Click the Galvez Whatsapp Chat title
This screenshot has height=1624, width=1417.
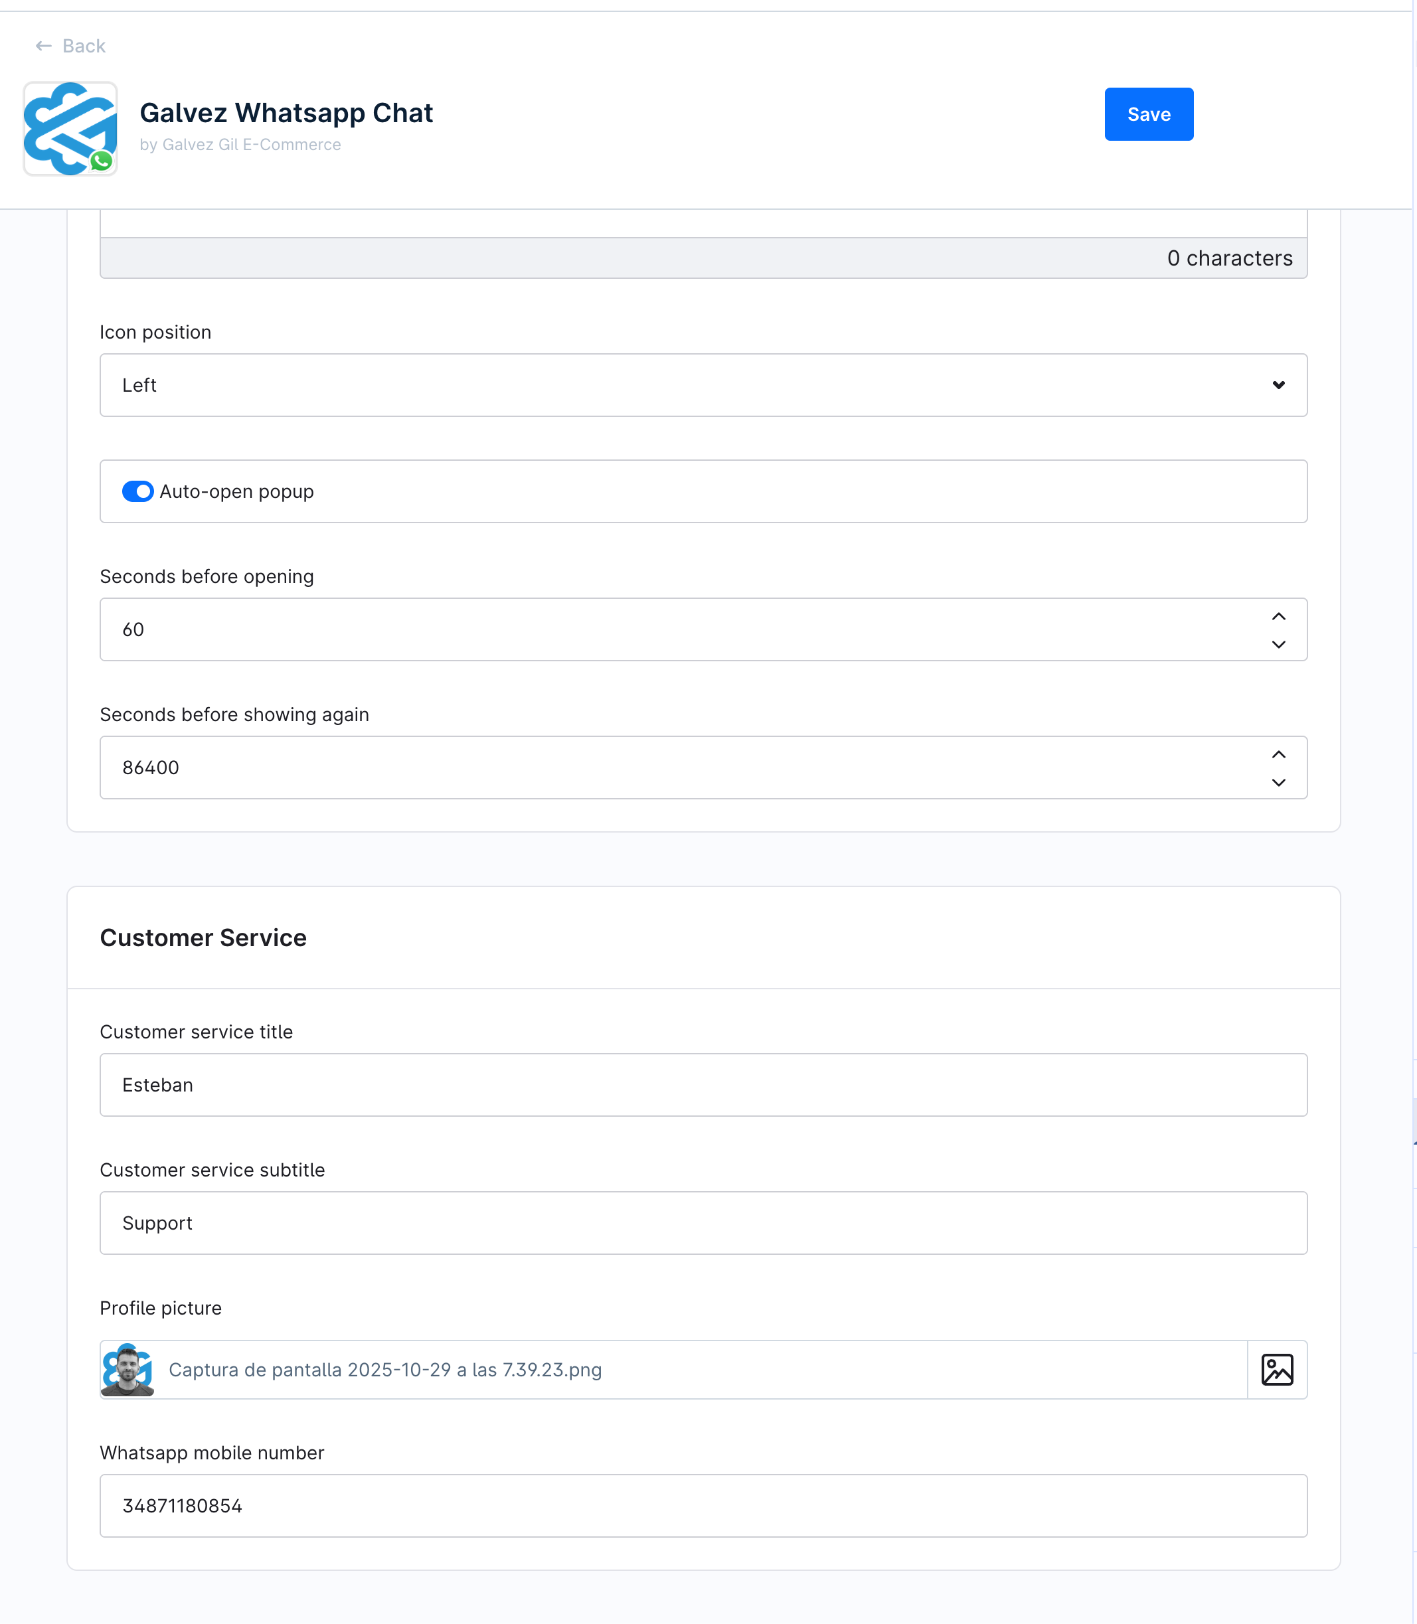286,113
